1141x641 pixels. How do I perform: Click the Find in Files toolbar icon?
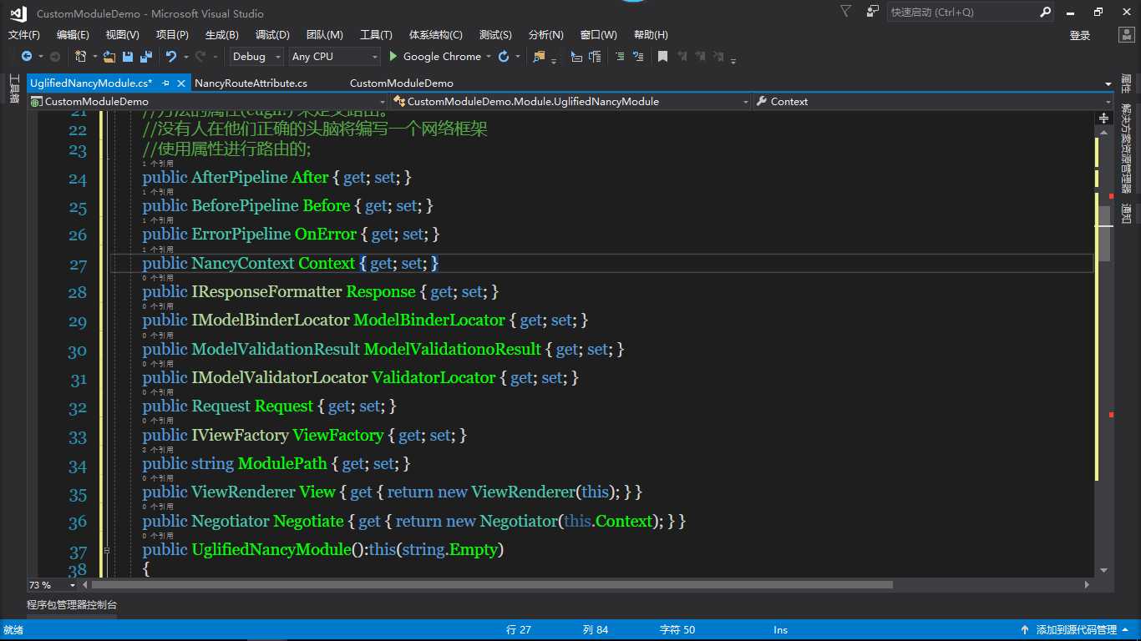tap(539, 57)
